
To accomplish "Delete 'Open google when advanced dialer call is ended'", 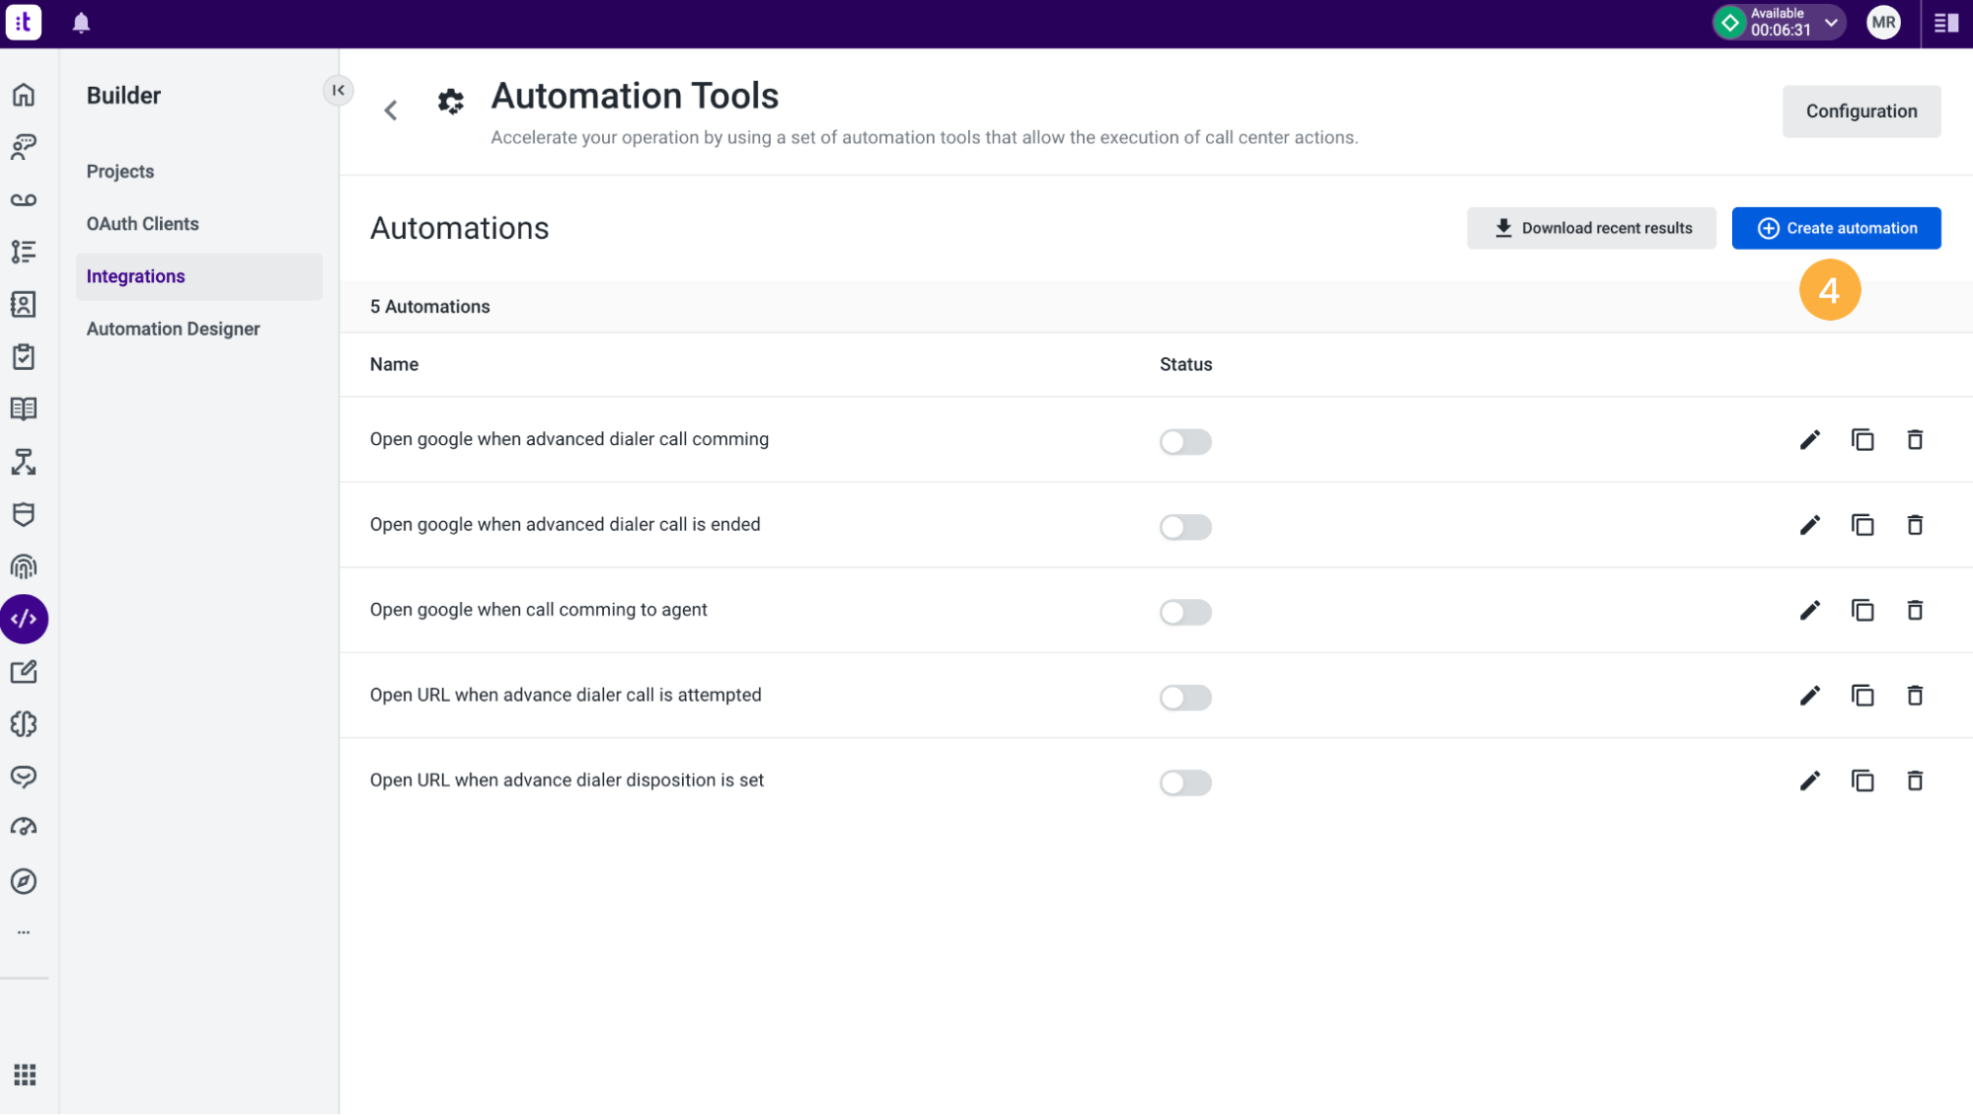I will [1915, 525].
